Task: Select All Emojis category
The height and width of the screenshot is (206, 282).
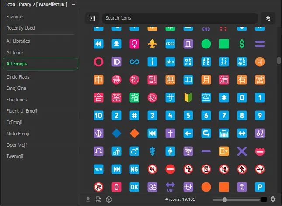Action: coord(41,64)
